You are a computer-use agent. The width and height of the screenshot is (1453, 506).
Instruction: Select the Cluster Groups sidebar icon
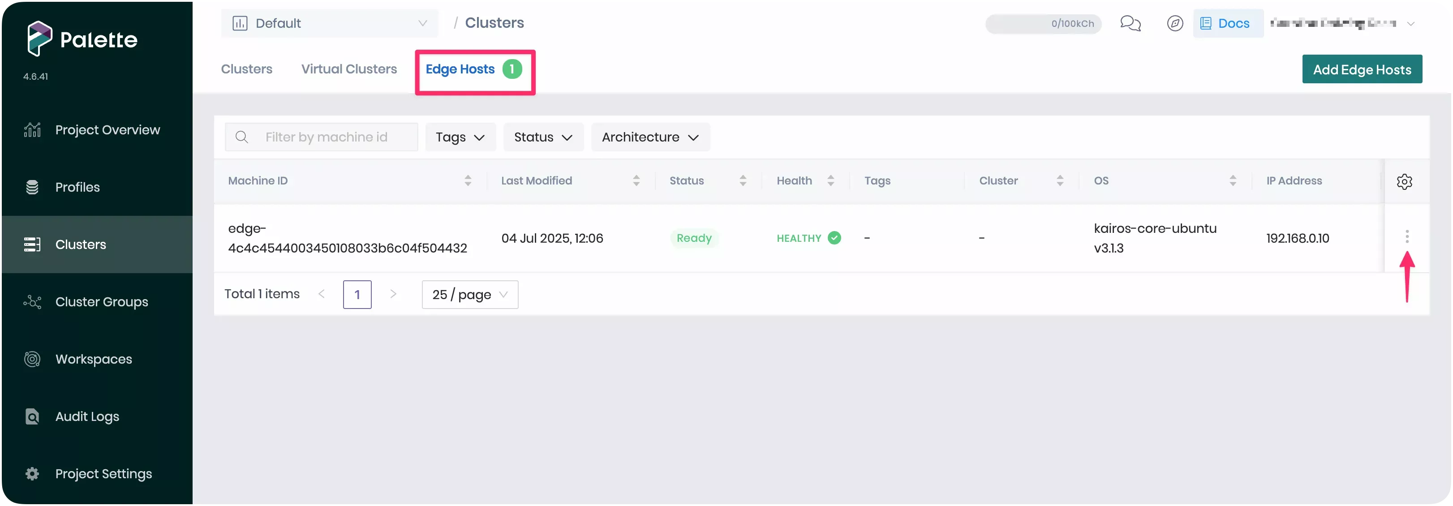tap(32, 302)
